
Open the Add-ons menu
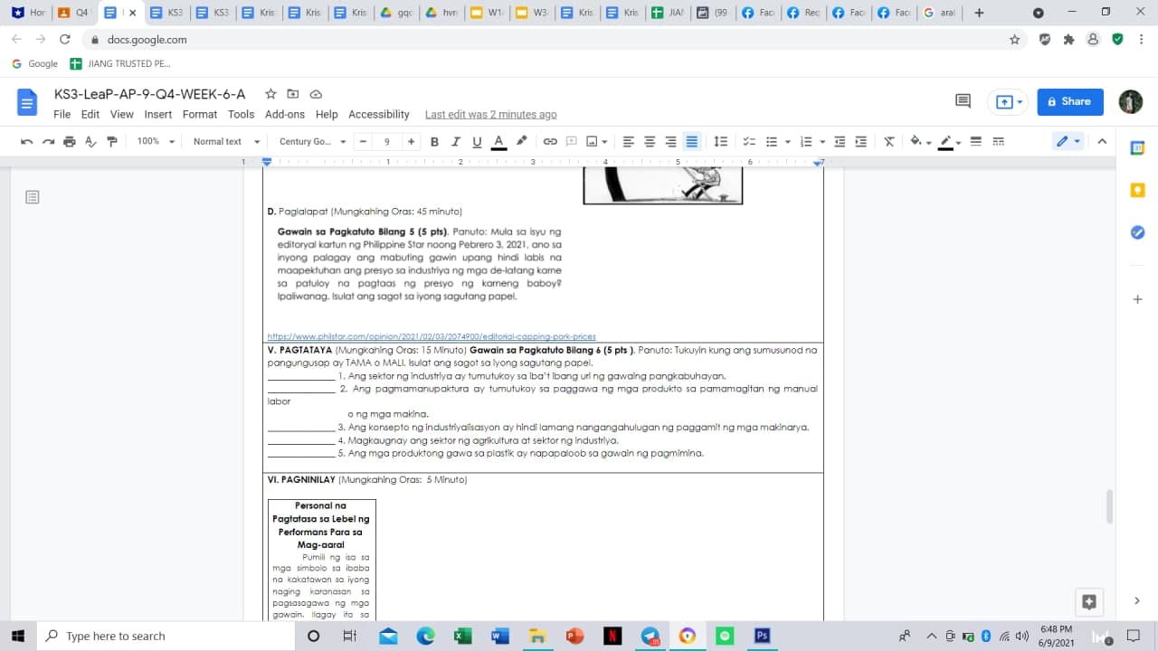(x=285, y=115)
